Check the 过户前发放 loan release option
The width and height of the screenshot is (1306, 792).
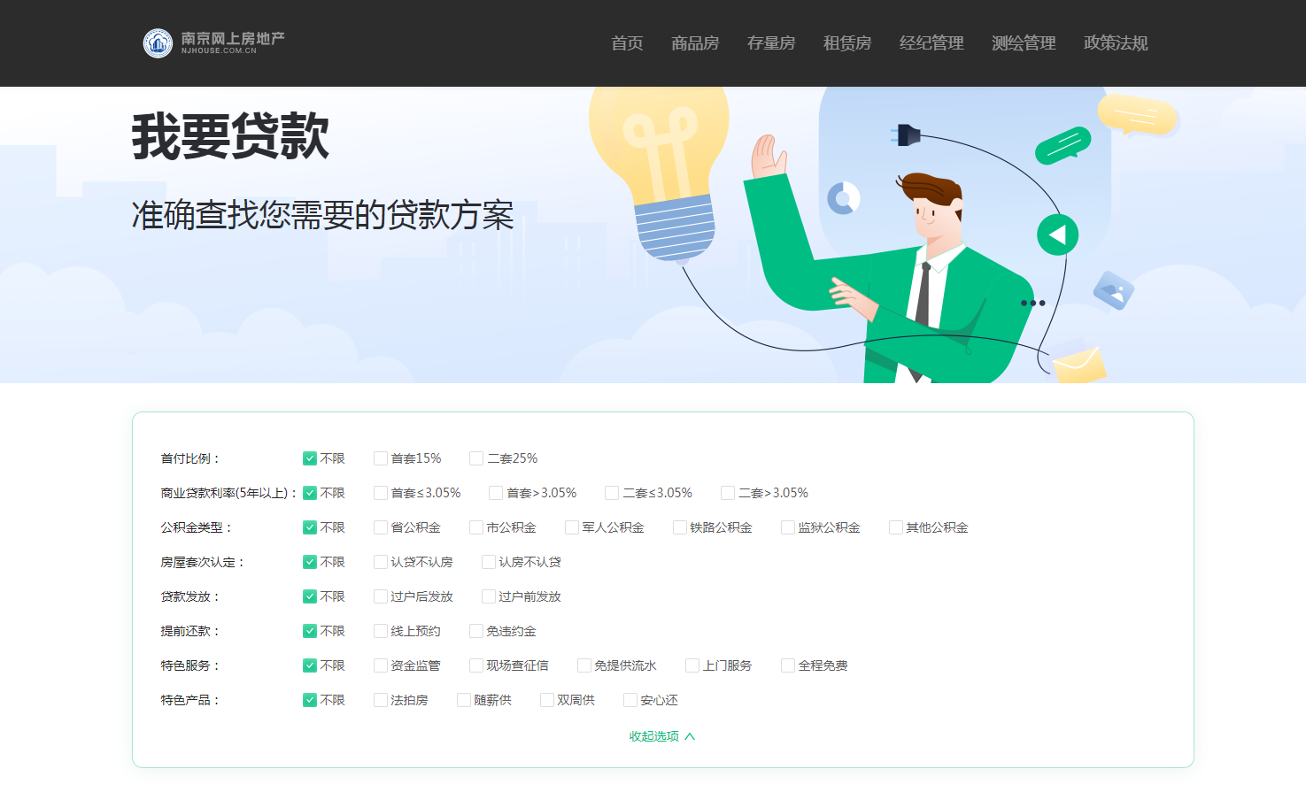489,596
